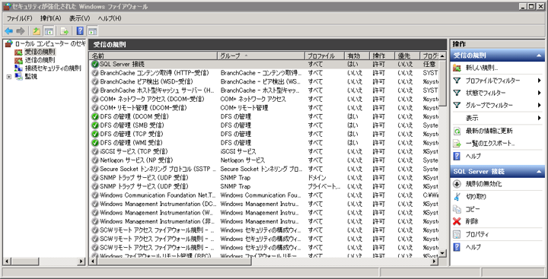Sort by the グループ column header
This screenshot has height=279, width=548.
coord(261,55)
